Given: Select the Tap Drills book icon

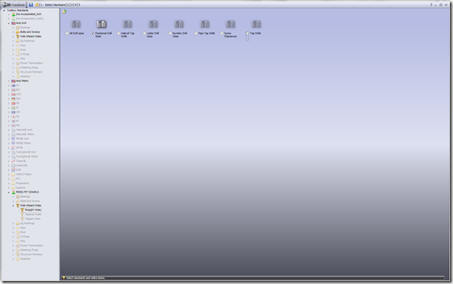Looking at the screenshot, I should point(256,24).
